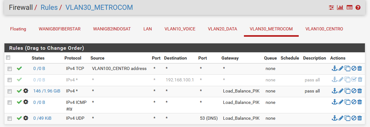The height and width of the screenshot is (127, 370).
Task: Switch to the VLAN20_DATA tab
Action: [222, 29]
